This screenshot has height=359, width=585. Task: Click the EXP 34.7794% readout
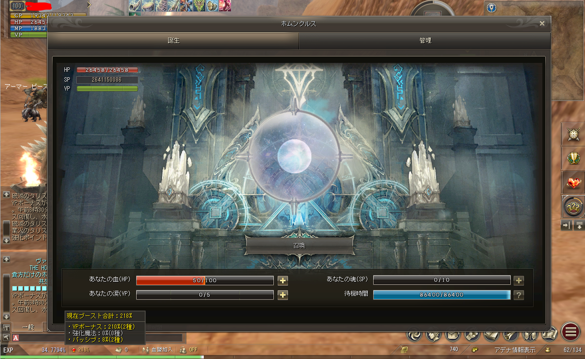pos(54,350)
